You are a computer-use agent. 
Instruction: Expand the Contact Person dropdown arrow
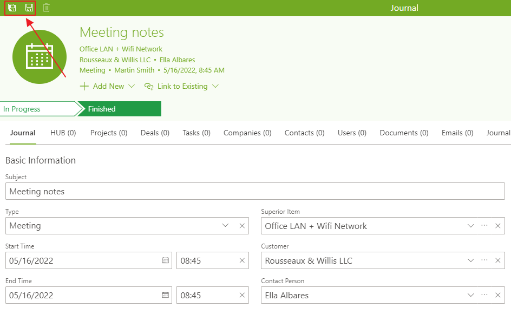click(470, 295)
